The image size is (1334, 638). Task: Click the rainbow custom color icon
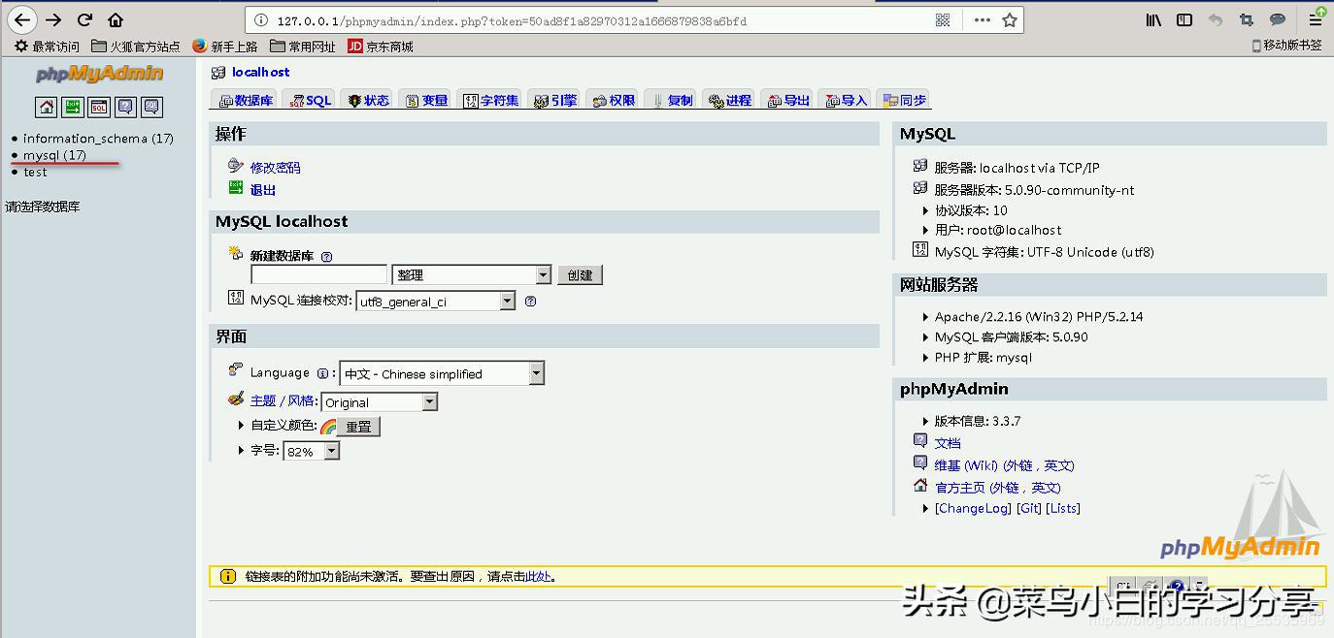point(328,427)
